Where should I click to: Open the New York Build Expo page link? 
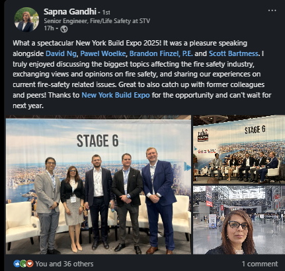click(x=116, y=95)
